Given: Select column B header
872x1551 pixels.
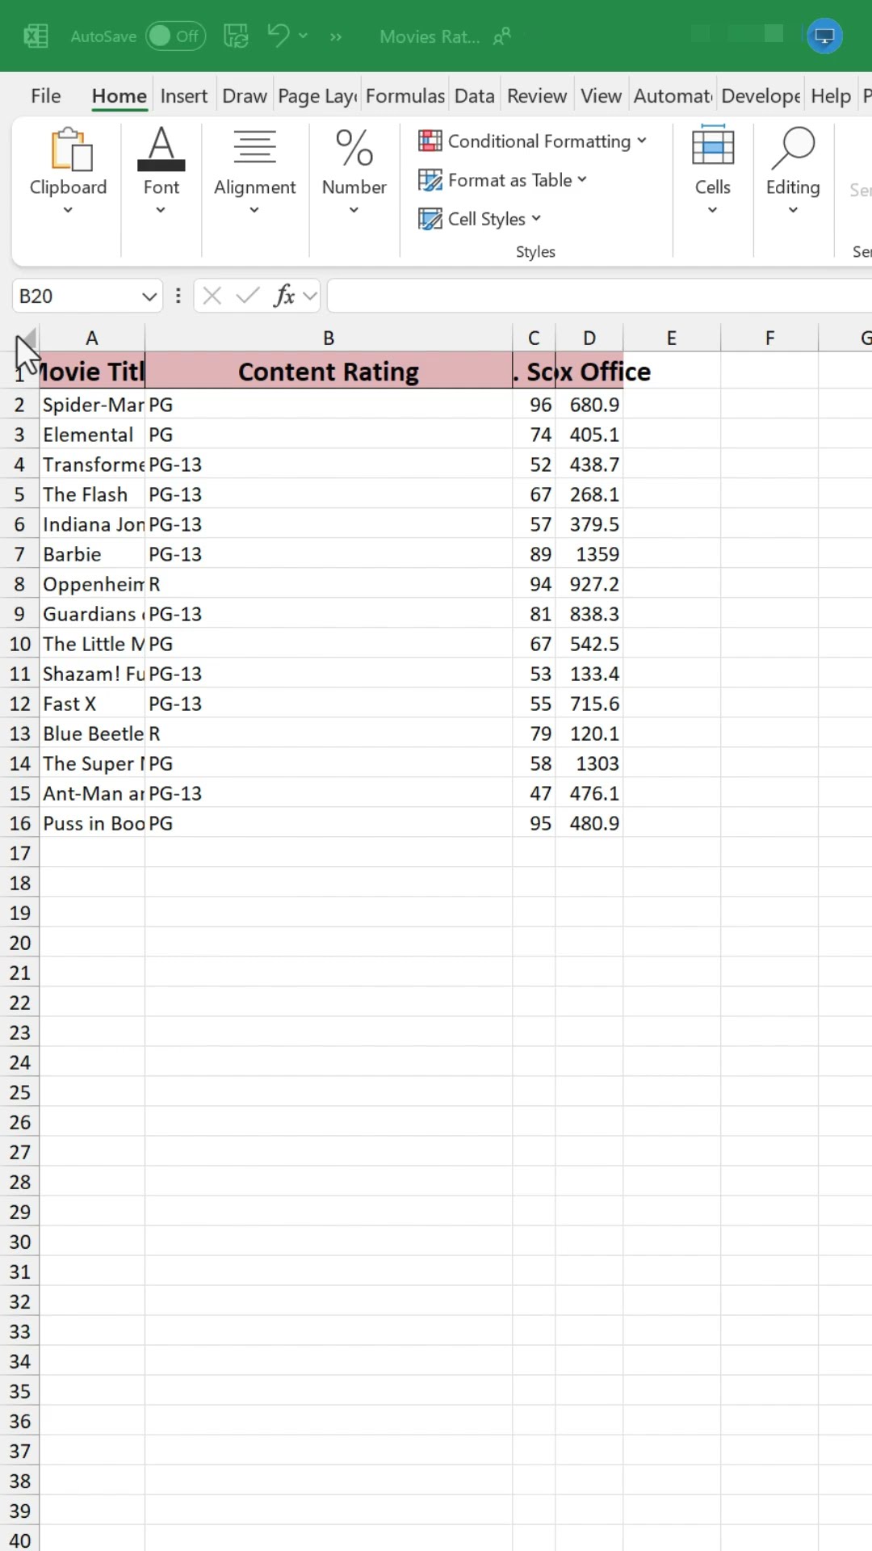Looking at the screenshot, I should tap(329, 338).
